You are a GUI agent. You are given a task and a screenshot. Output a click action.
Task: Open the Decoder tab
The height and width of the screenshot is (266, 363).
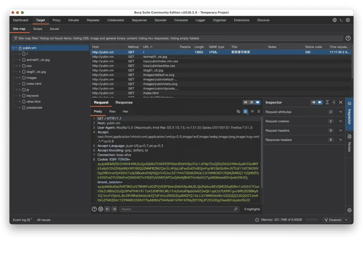160,20
